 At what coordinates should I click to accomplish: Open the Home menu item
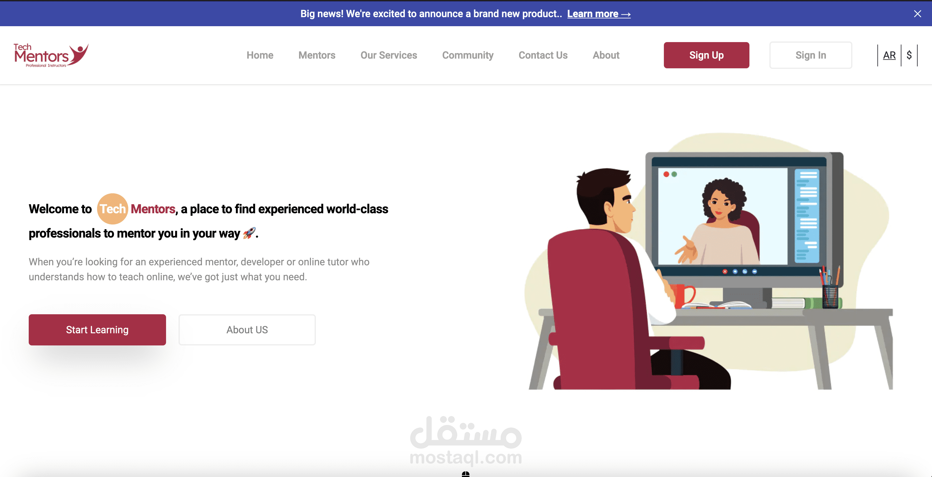(x=260, y=55)
